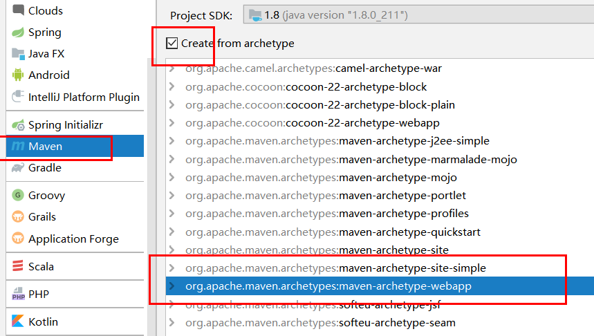Viewport: 594px width, 336px height.
Task: Select softeu-archetype-seam row
Action: 380,322
